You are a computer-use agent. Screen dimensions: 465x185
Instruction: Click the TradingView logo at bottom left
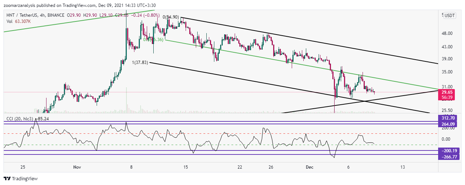(x=20, y=178)
